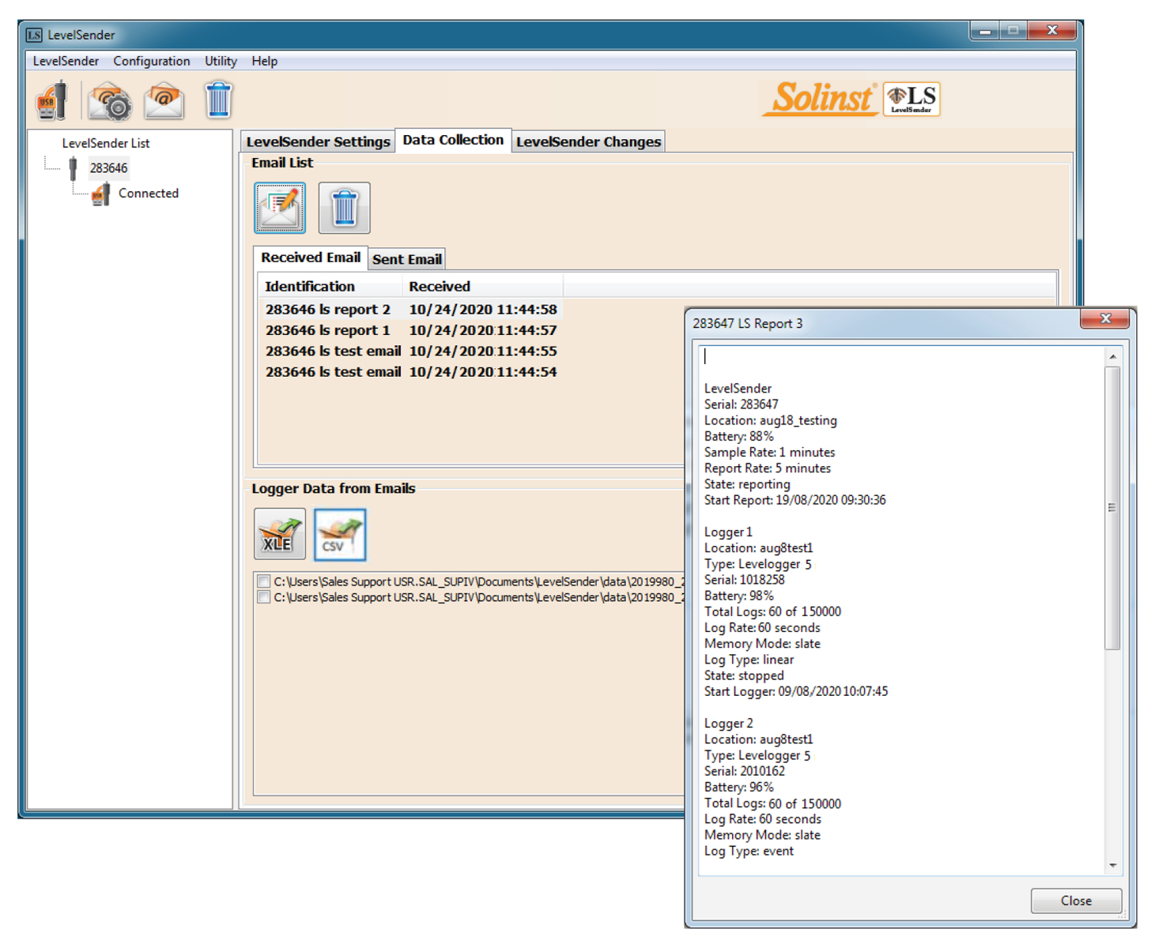Image resolution: width=1151 pixels, height=940 pixels.
Task: Check the second logger data file checkbox
Action: 264,597
